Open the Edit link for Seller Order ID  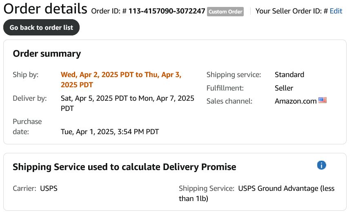[x=336, y=11]
